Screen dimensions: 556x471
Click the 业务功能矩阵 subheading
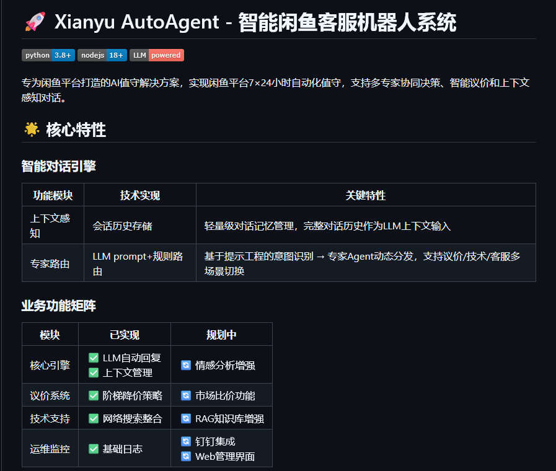[58, 306]
